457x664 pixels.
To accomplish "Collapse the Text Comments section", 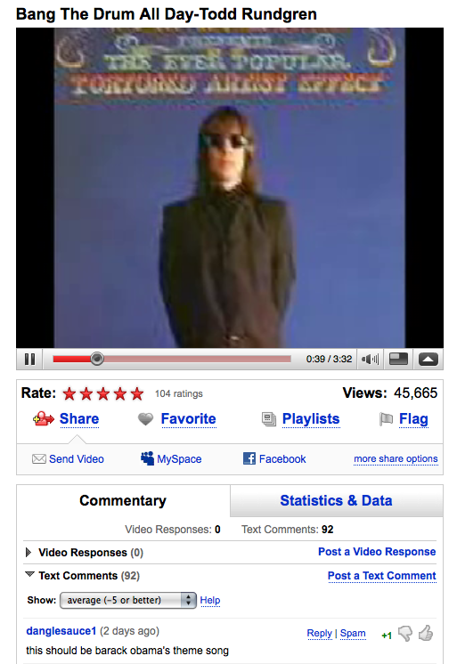I will point(29,575).
